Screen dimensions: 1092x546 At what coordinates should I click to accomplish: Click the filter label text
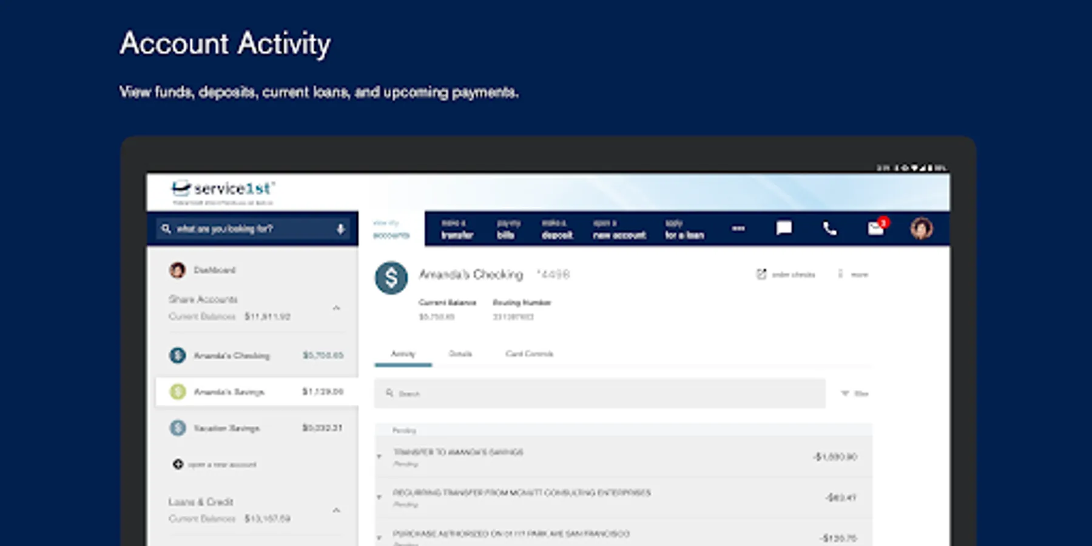point(861,394)
